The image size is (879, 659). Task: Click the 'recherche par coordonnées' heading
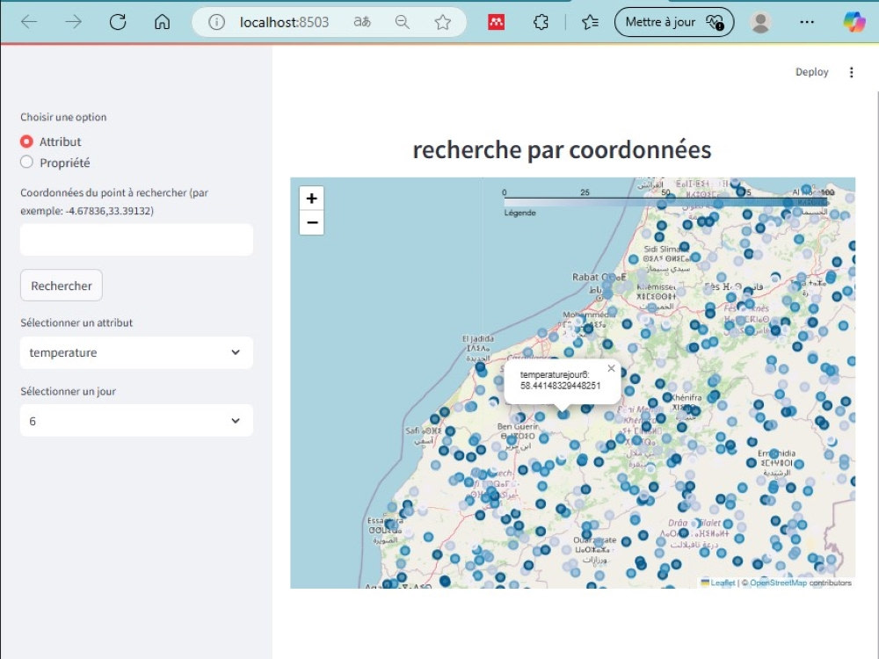click(x=562, y=149)
